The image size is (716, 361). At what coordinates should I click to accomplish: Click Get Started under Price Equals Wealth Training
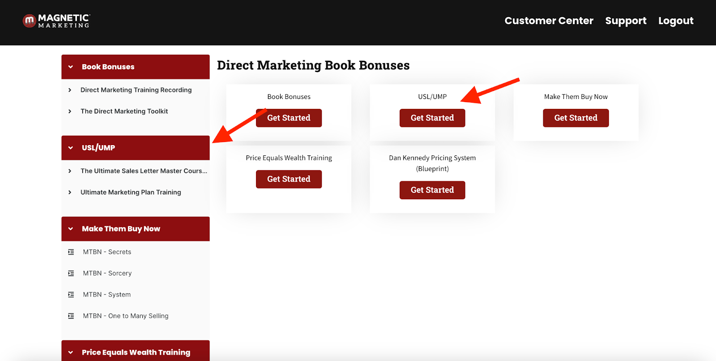tap(289, 179)
